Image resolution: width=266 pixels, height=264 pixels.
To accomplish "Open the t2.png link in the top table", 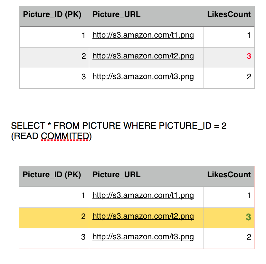I will point(143,56).
